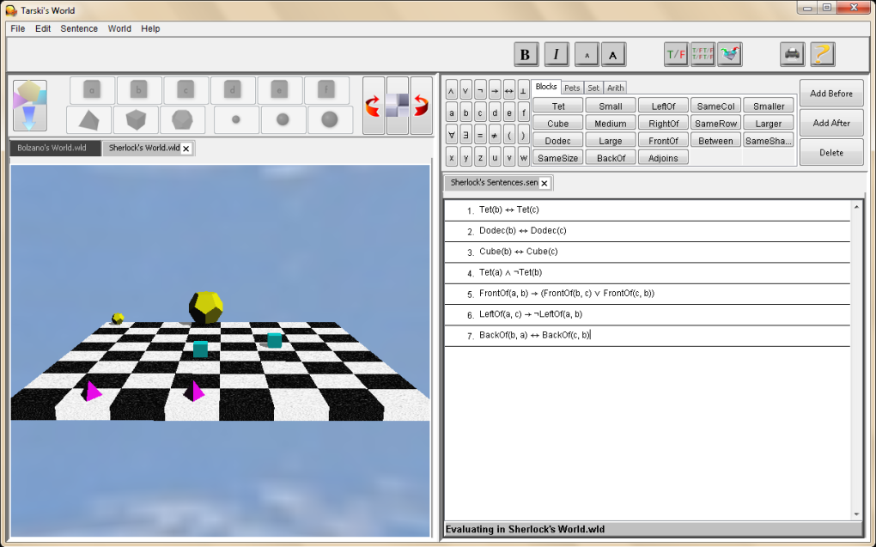
Task: Verify the current sentence with T/F icon
Action: [676, 55]
